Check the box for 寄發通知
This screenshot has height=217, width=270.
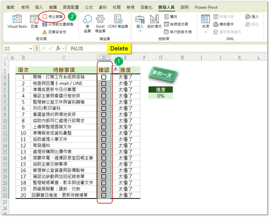(x=104, y=145)
